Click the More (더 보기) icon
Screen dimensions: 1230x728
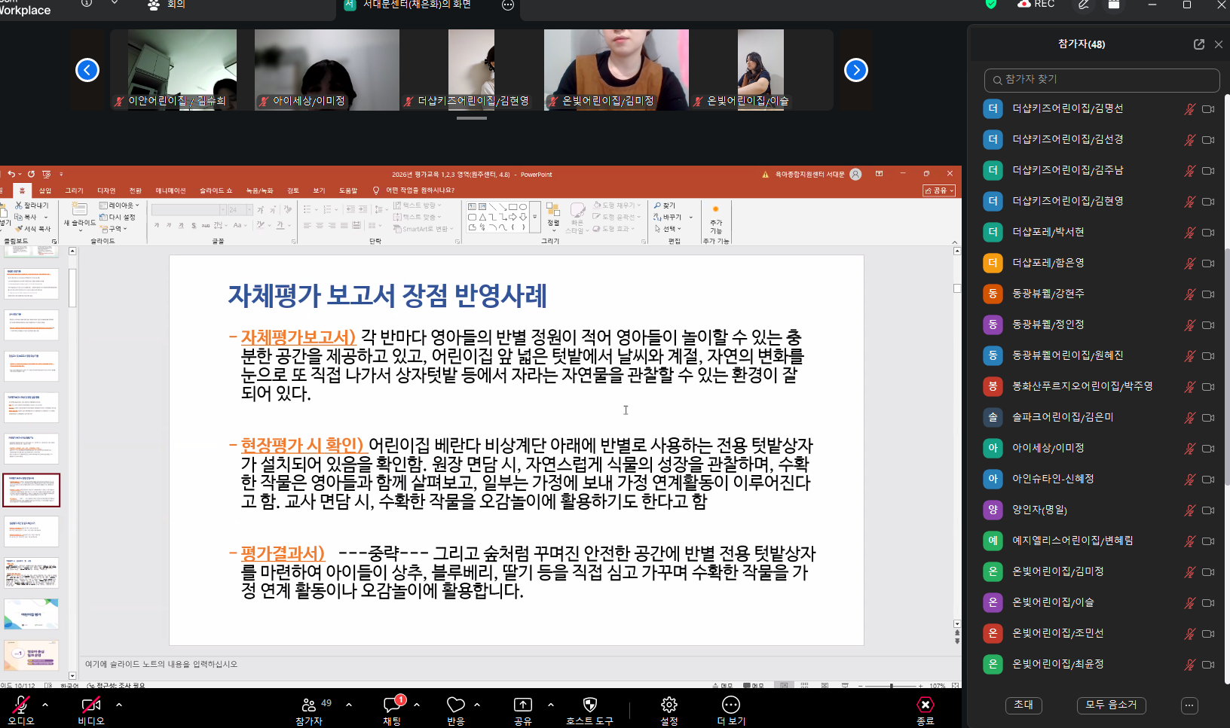[730, 705]
